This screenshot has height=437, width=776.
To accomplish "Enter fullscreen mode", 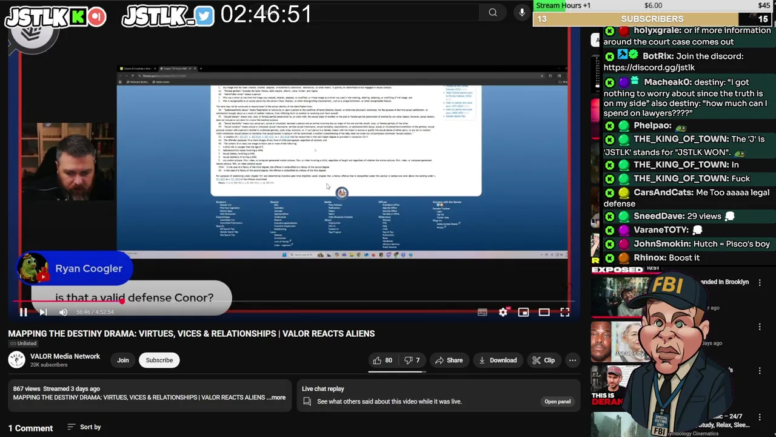I will (x=564, y=312).
